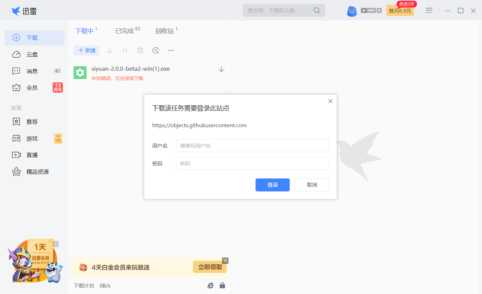Viewport: 482px width, 294px height.
Task: Click the 登录 login button
Action: coord(273,185)
